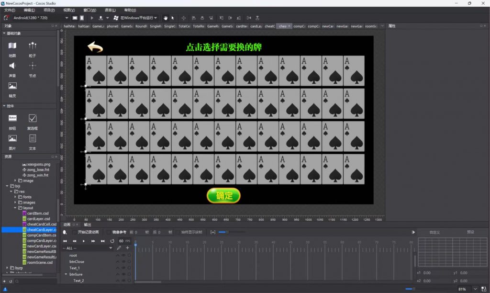This screenshot has width=490, height=293.
Task: Activate the hand pan tool in toolbar
Action: point(166,18)
